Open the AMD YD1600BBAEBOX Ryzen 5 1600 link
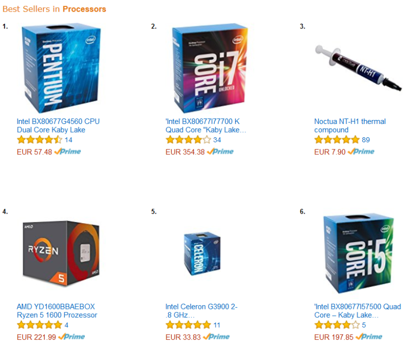The width and height of the screenshot is (406, 363). (57, 311)
